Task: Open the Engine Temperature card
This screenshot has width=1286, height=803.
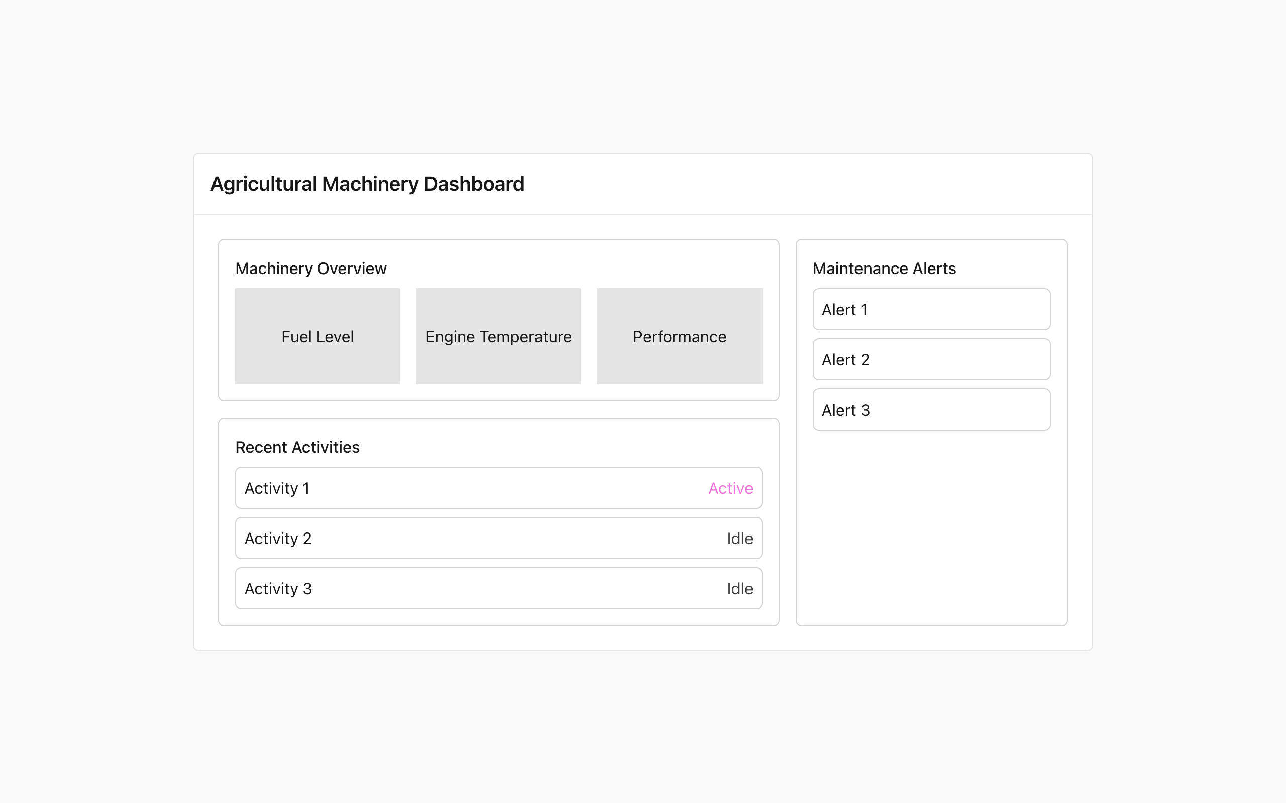Action: click(498, 336)
